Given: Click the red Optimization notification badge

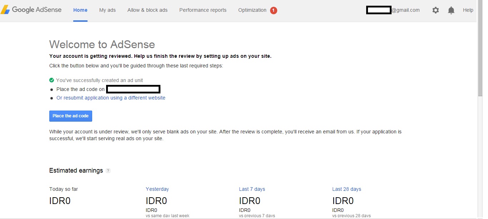Looking at the screenshot, I should click(x=274, y=10).
